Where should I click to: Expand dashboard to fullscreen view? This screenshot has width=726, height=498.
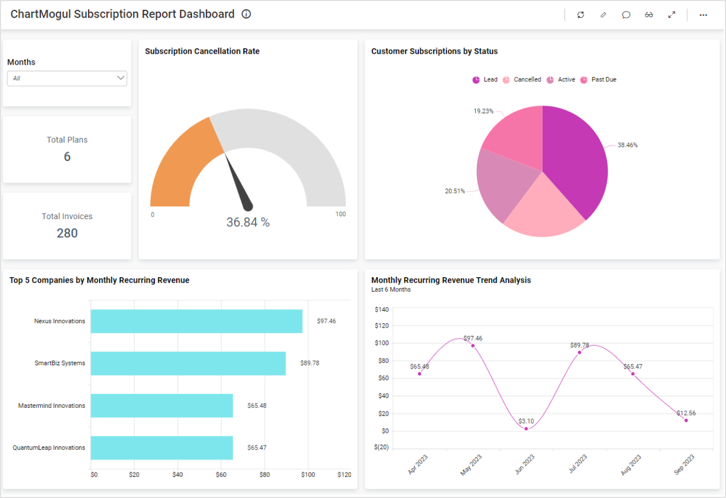click(x=672, y=15)
